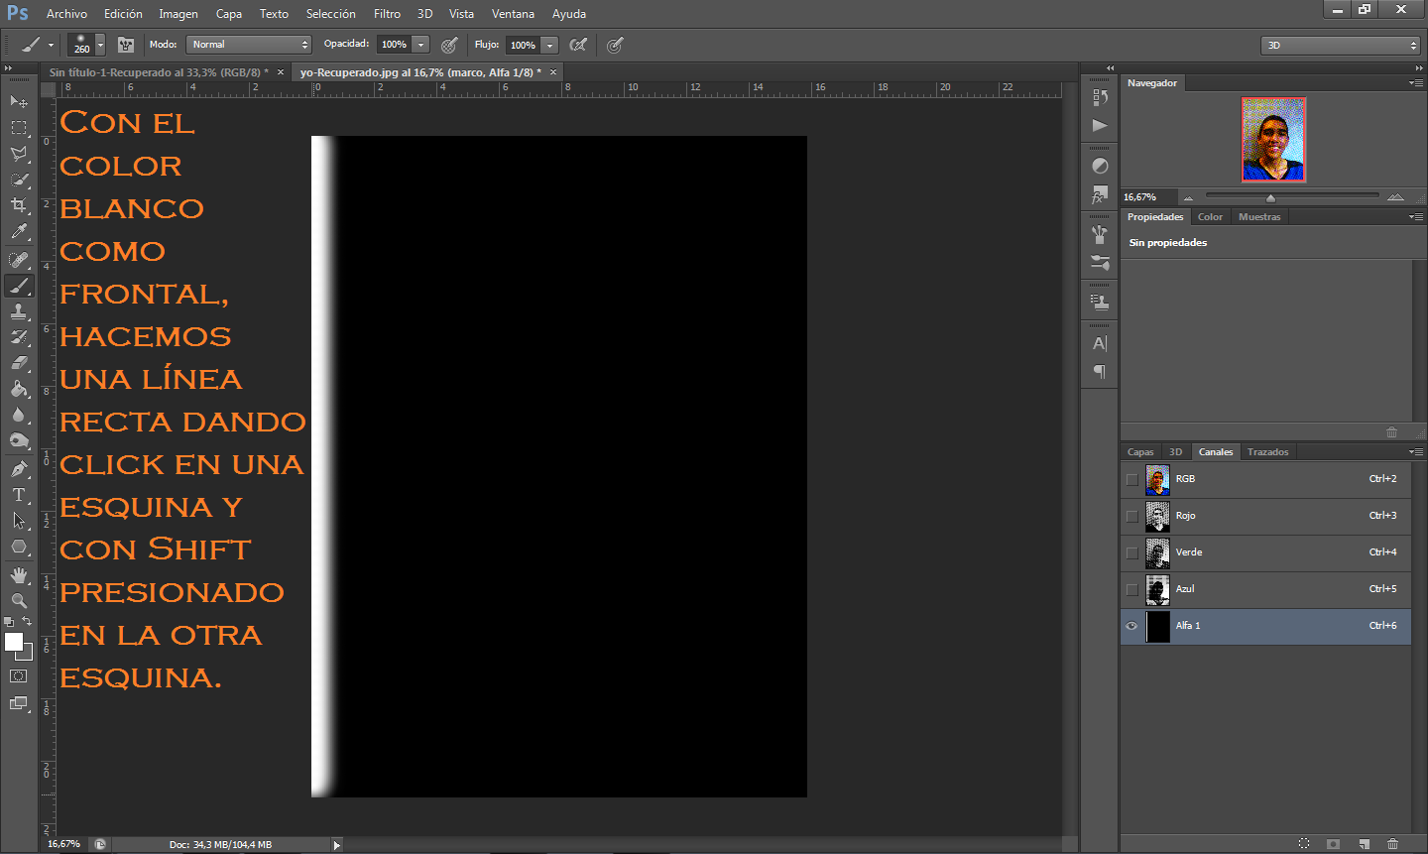
Task: Select the Alfa 1 channel thumbnail
Action: [x=1157, y=627]
